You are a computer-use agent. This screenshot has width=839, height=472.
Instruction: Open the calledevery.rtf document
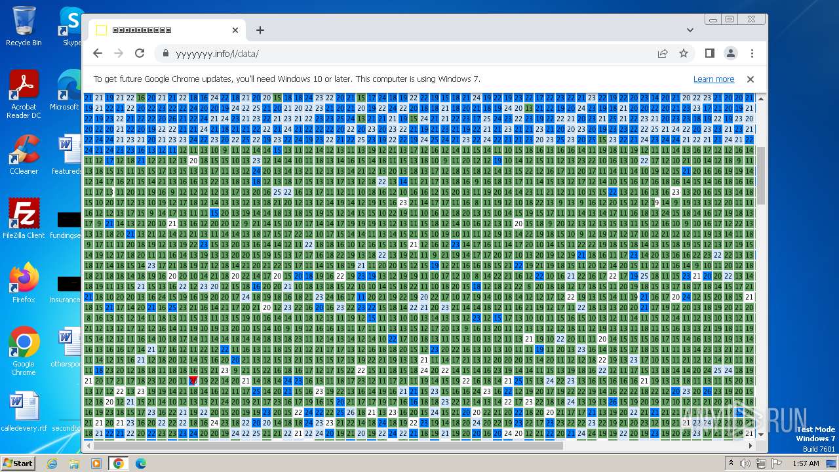pyautogui.click(x=24, y=411)
